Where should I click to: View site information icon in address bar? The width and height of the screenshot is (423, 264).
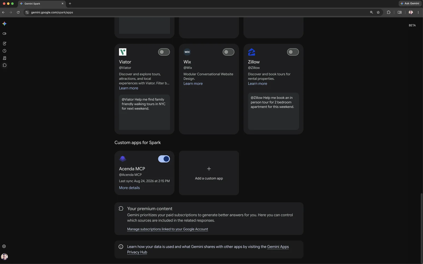(x=27, y=12)
